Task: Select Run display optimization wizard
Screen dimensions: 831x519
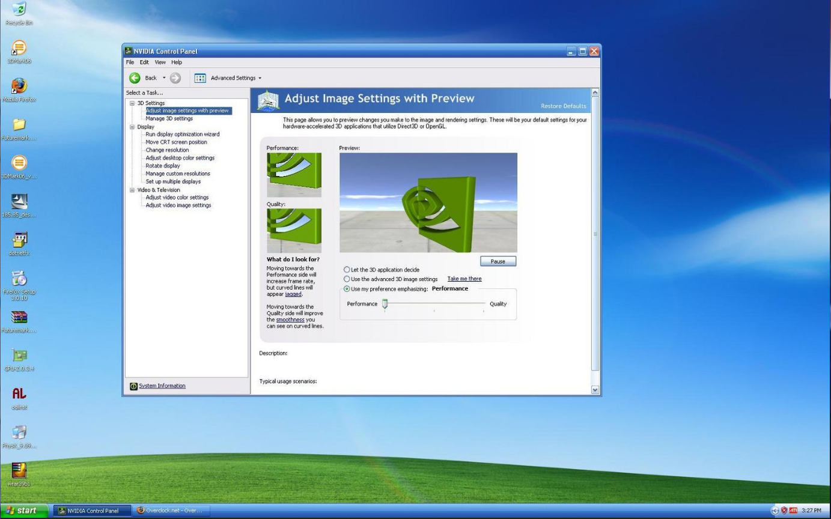Action: coord(182,135)
